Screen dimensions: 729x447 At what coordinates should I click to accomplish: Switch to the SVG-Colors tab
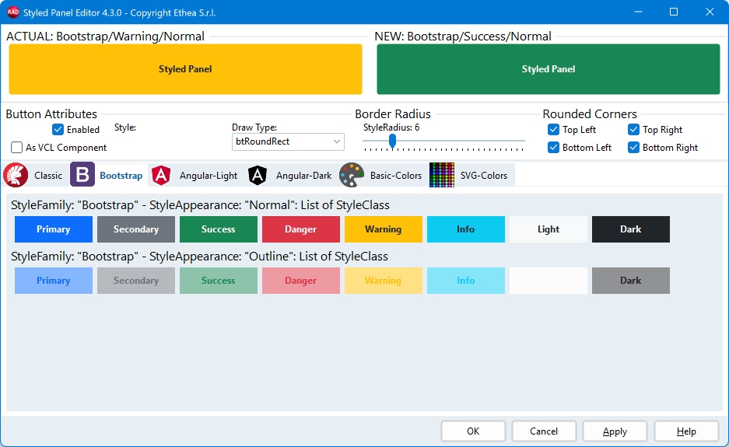point(483,176)
